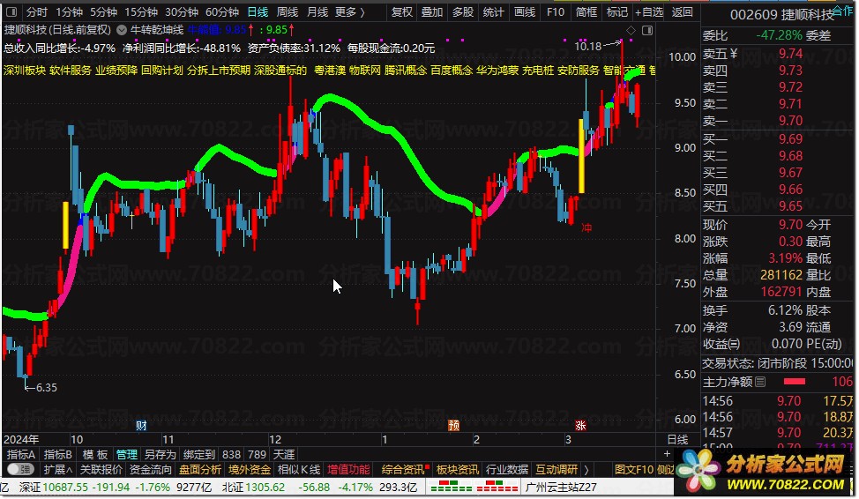Open F10 company info

pos(555,11)
